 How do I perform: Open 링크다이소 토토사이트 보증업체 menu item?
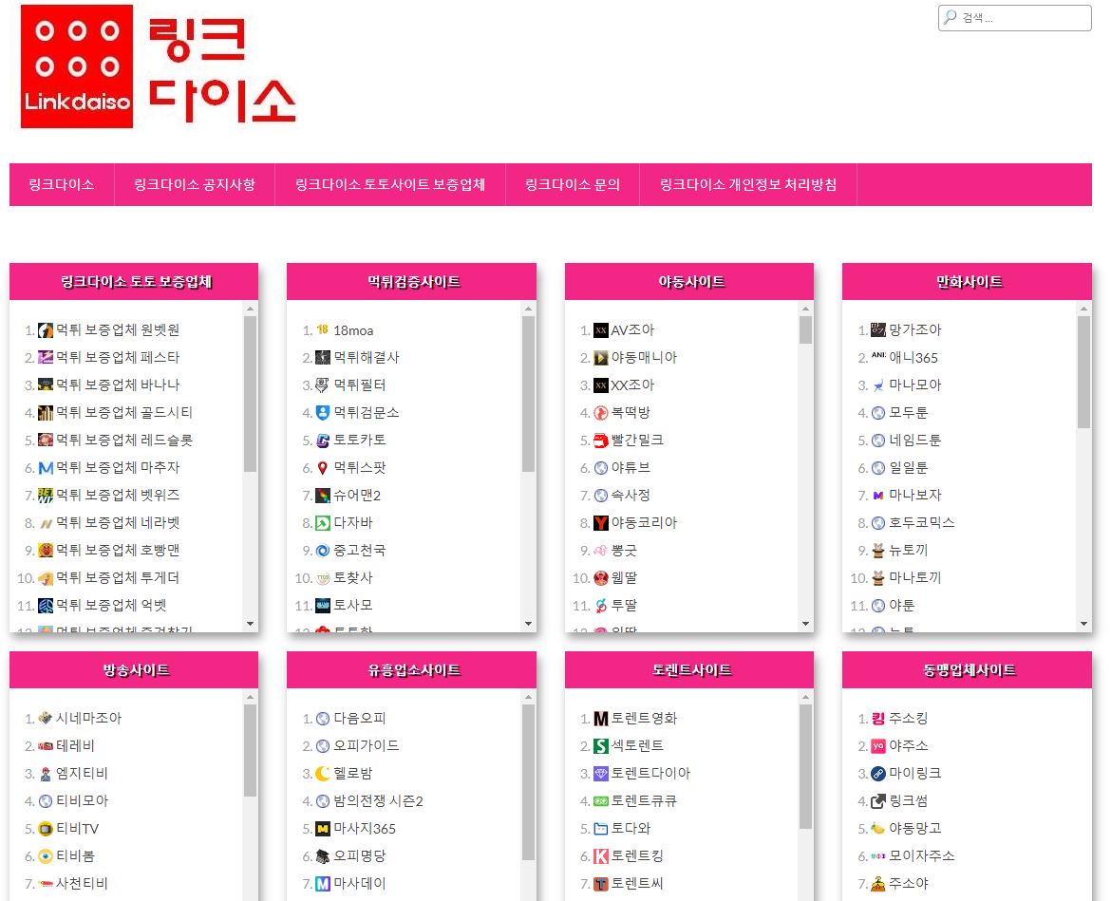(389, 185)
